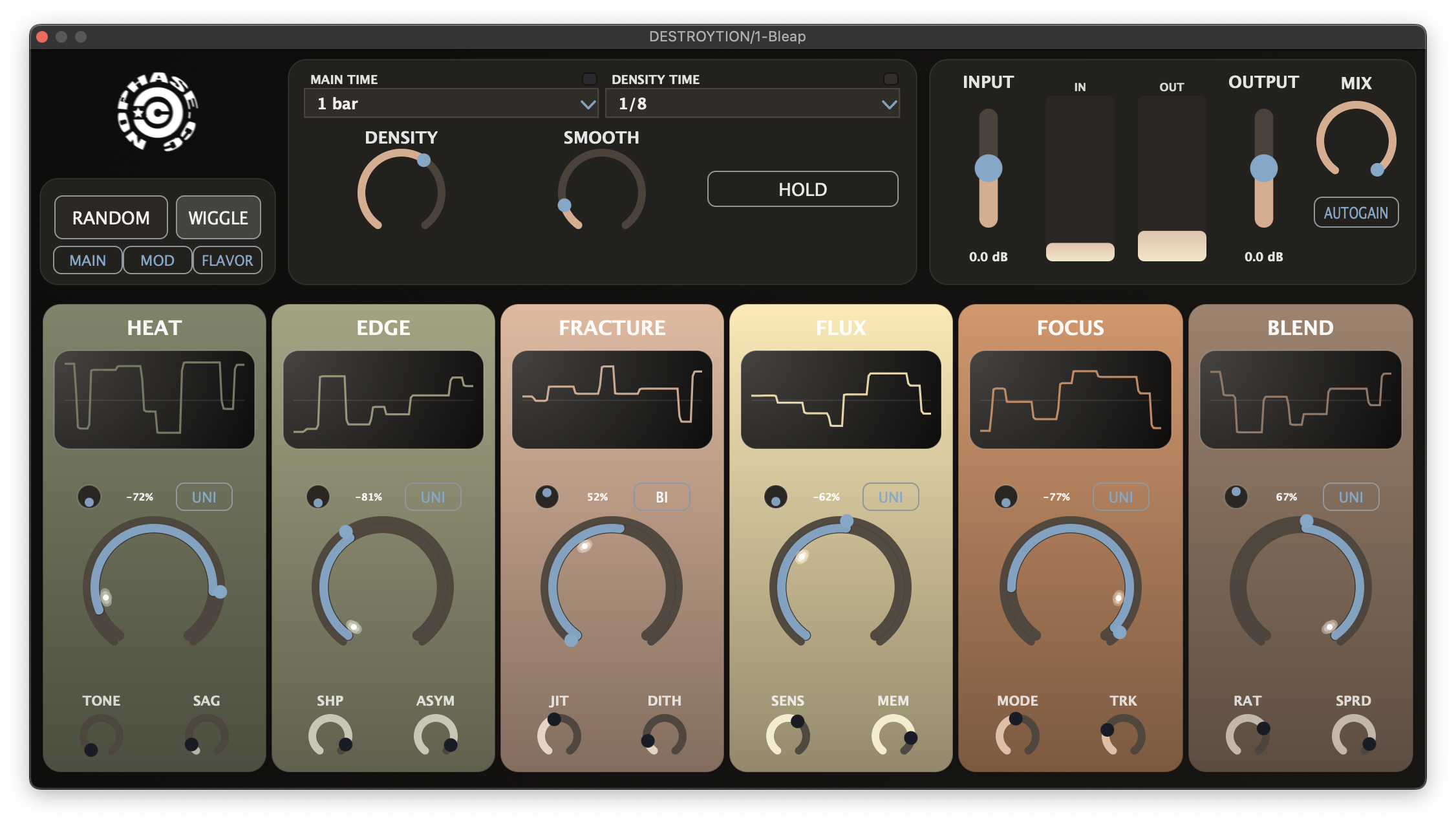The height and width of the screenshot is (824, 1456).
Task: Switch FRACTURE's BI polarity toggle
Action: point(661,497)
